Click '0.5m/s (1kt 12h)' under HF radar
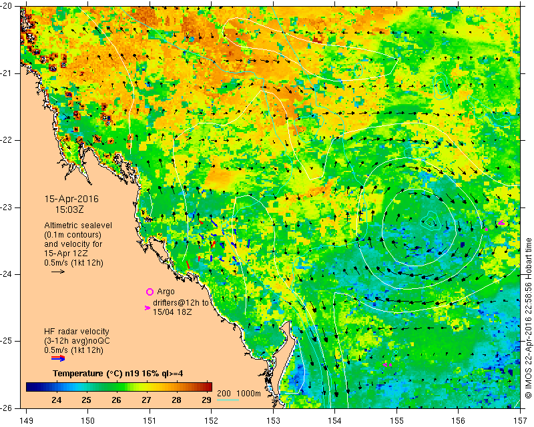 (x=73, y=350)
